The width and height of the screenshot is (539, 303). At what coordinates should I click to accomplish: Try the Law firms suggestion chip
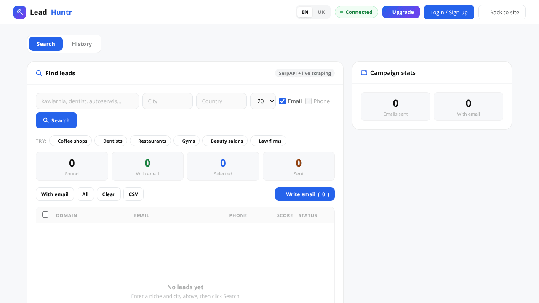click(268, 141)
